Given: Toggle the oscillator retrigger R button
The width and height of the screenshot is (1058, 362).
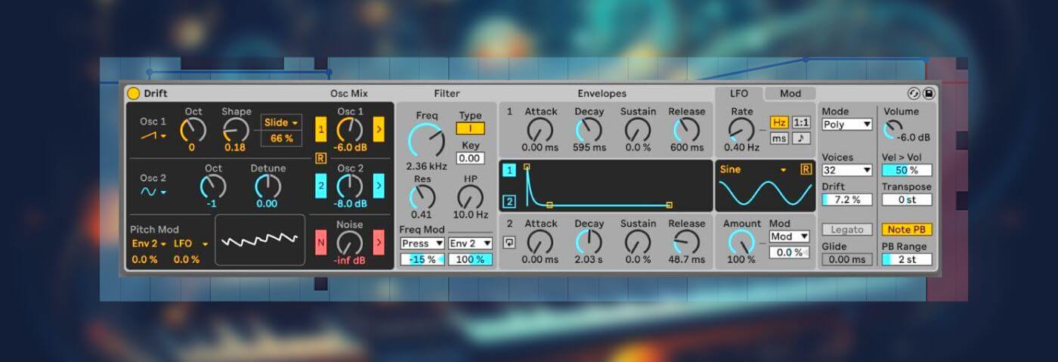Looking at the screenshot, I should (x=321, y=158).
